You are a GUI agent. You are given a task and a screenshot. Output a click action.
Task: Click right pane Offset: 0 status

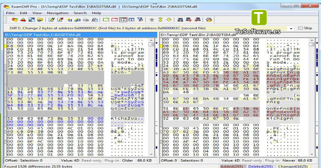169,160
